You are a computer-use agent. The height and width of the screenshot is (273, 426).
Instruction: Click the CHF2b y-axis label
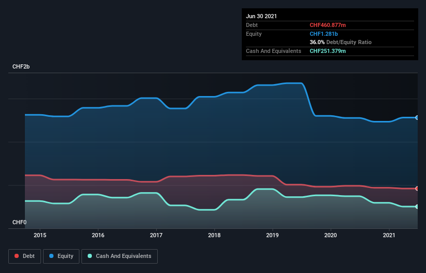point(21,67)
